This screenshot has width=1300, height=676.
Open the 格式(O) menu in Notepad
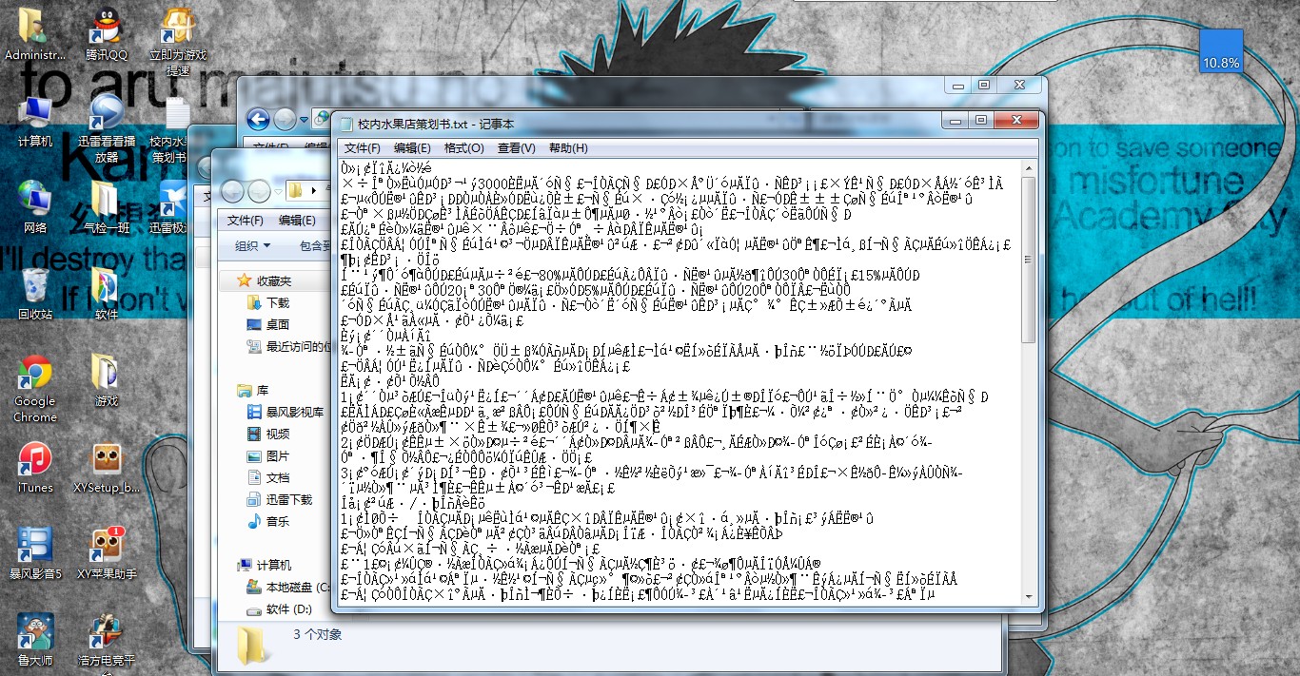[464, 148]
